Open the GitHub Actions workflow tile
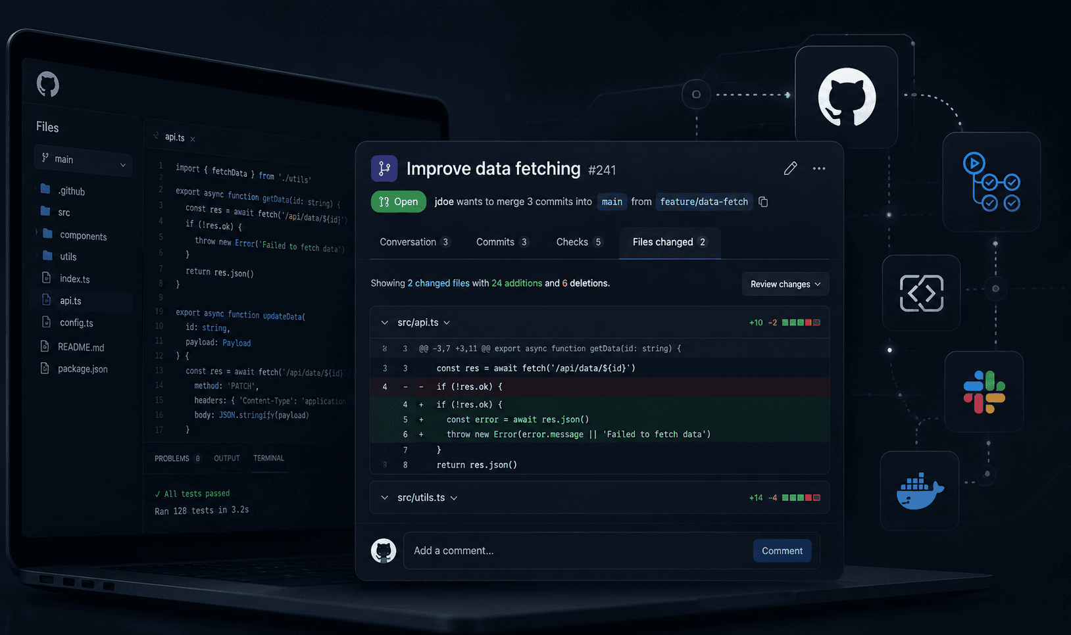 pyautogui.click(x=991, y=182)
